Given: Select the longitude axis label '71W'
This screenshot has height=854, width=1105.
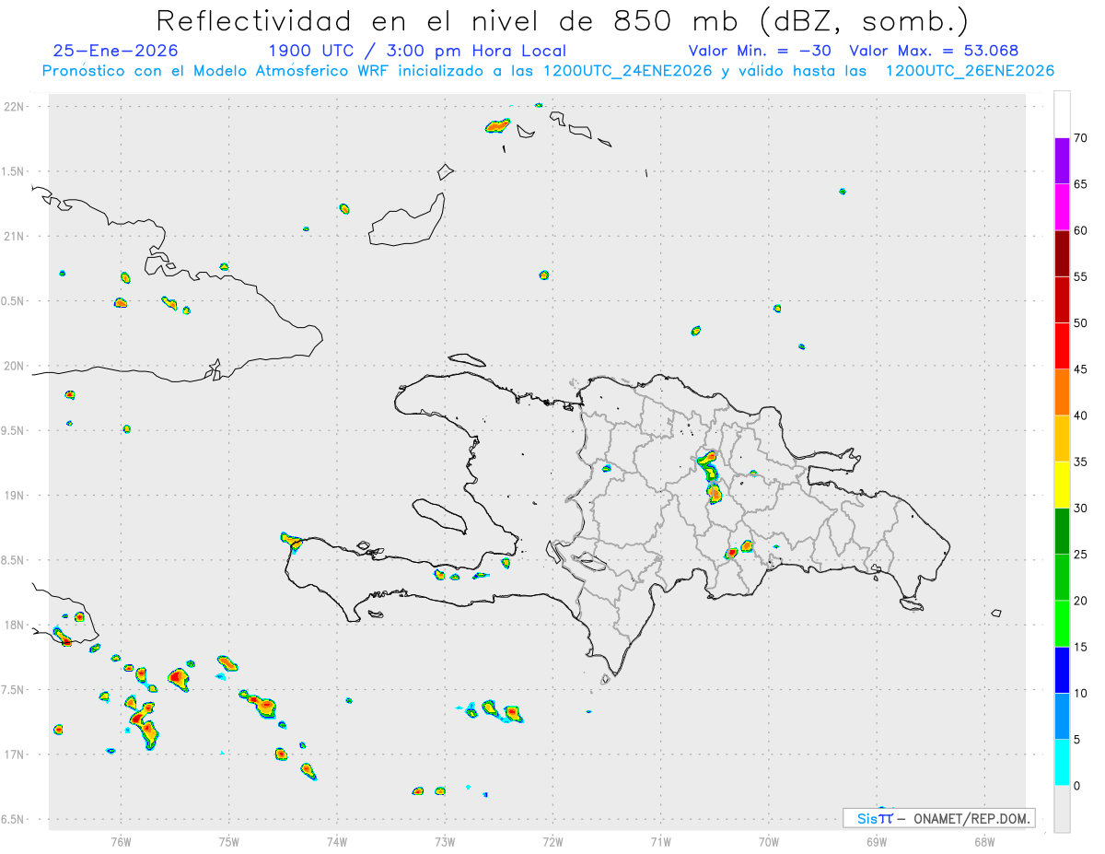Looking at the screenshot, I should 660,841.
